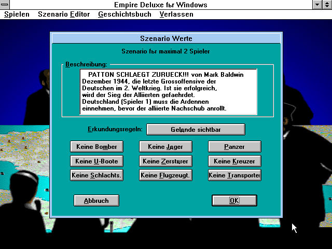
Task: Toggle the Keine Flugzeugt. button
Action: (165, 175)
